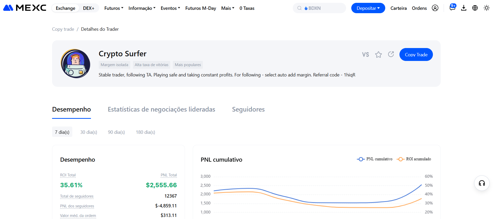
Task: Click the Detalhes do Trader breadcrumb
Action: click(x=100, y=29)
